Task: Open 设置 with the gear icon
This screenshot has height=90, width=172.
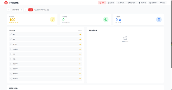Action: (x=163, y=3)
